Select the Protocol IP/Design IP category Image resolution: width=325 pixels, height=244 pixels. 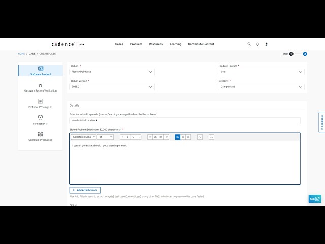(41, 104)
